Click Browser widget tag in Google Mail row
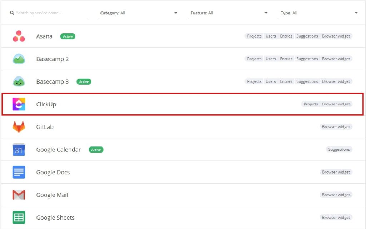Image resolution: width=366 pixels, height=229 pixels. 336,195
